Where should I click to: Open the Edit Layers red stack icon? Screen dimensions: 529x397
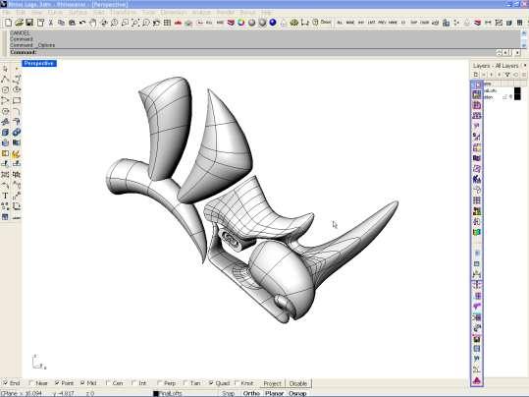pyautogui.click(x=231, y=23)
